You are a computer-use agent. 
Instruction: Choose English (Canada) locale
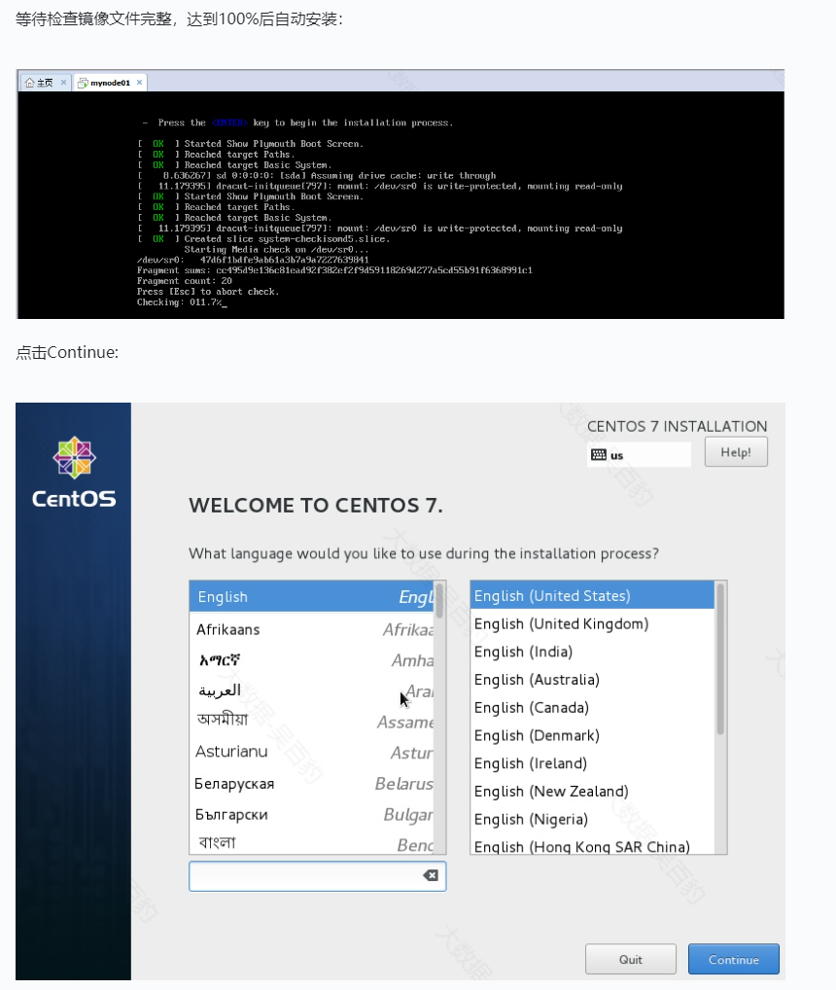(592, 707)
